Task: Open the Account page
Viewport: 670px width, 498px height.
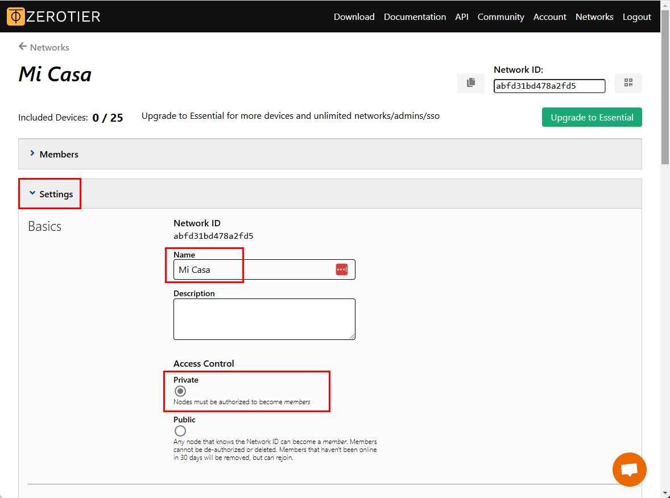Action: point(549,17)
